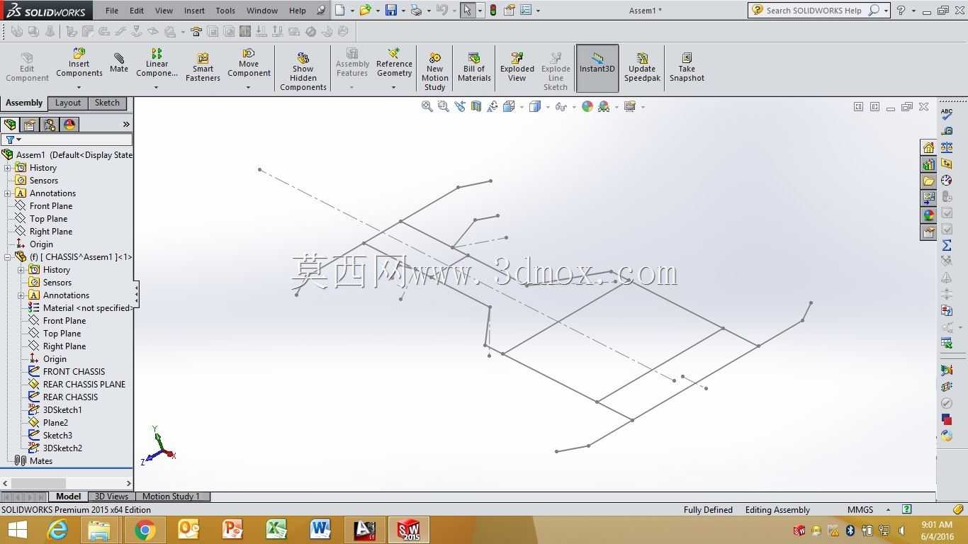Switch to the Layout tab

click(x=68, y=103)
